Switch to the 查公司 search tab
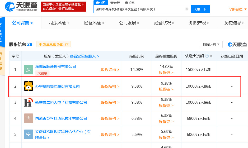 [101, 3]
